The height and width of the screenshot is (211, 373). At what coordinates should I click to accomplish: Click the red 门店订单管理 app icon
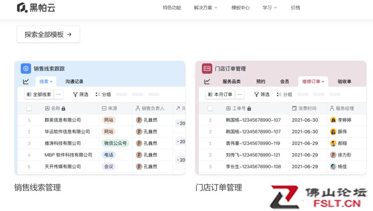207,68
